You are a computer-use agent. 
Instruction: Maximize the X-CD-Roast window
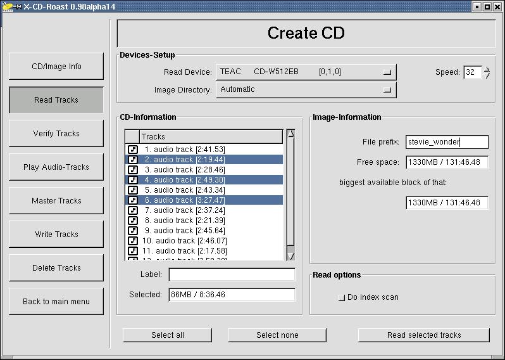pos(487,6)
